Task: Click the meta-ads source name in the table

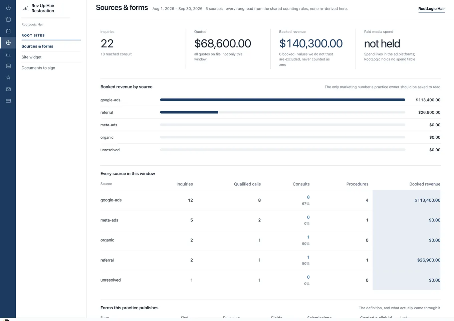Action: coord(109,220)
